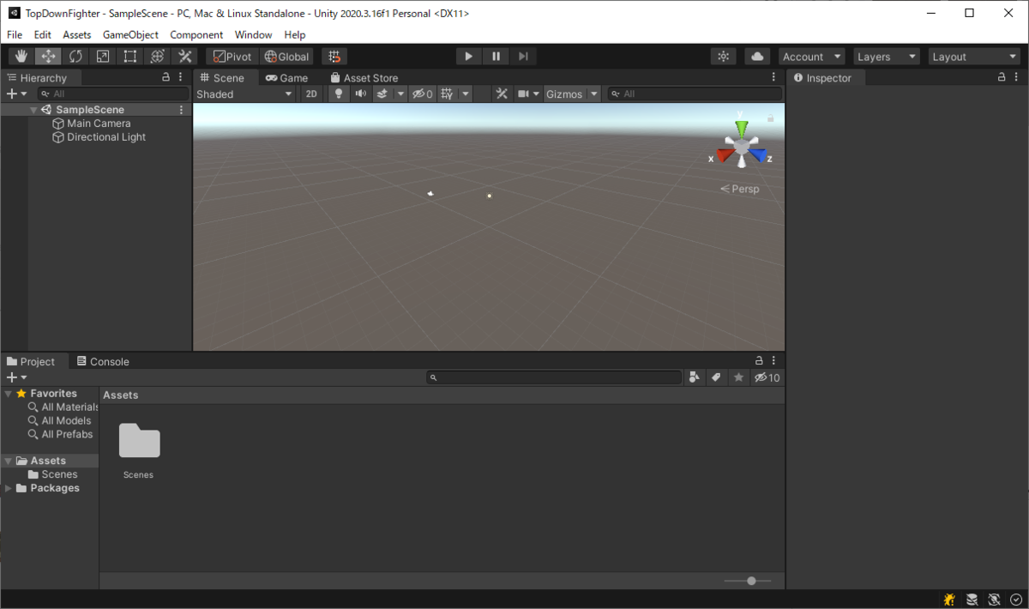This screenshot has height=609, width=1029.
Task: Open the Layout dropdown
Action: tap(975, 57)
